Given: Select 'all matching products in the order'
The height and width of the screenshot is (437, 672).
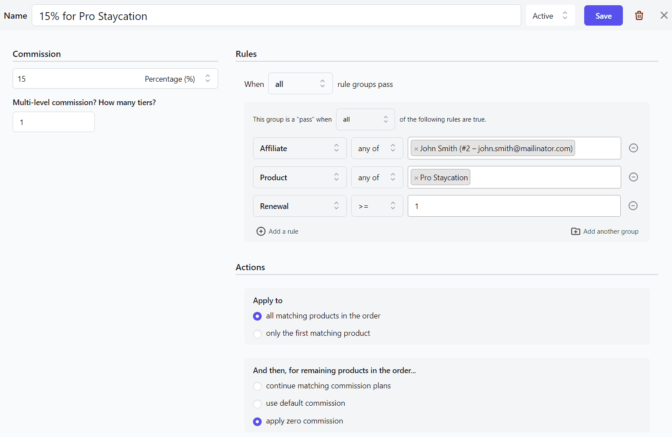Looking at the screenshot, I should click(x=257, y=316).
